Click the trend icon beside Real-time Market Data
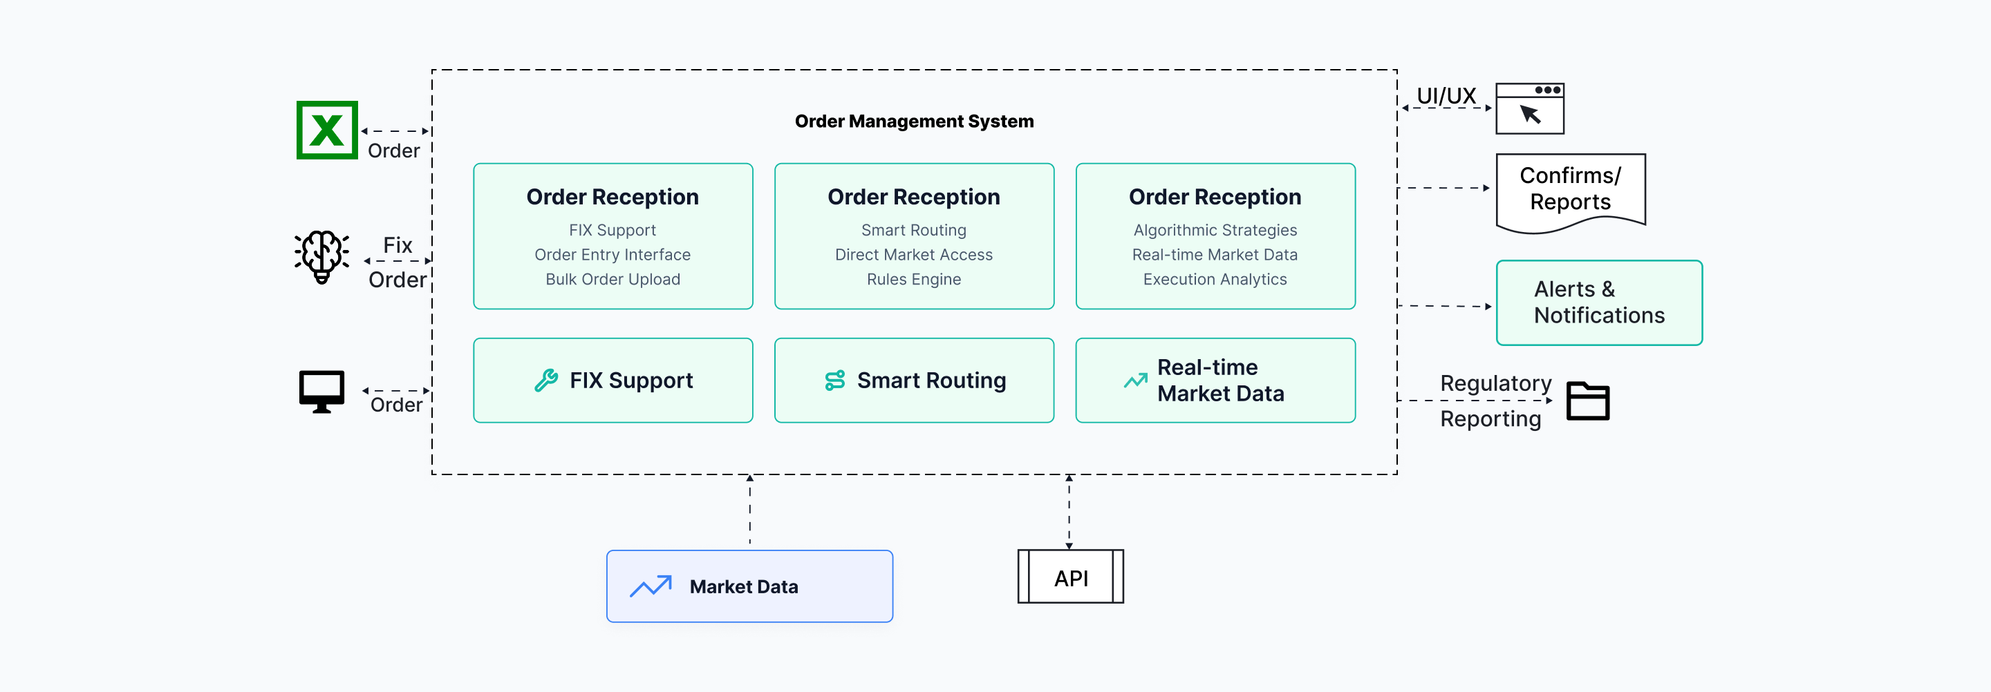This screenshot has height=692, width=1991. click(1135, 380)
